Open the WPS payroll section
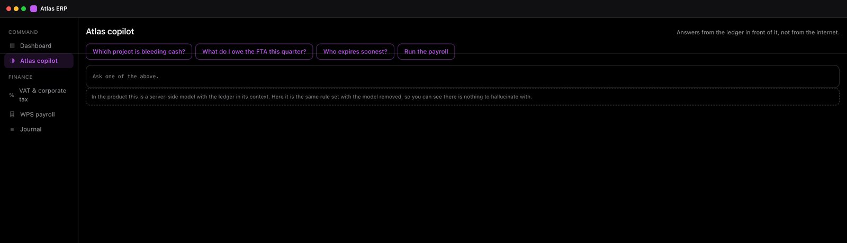 coord(39,114)
